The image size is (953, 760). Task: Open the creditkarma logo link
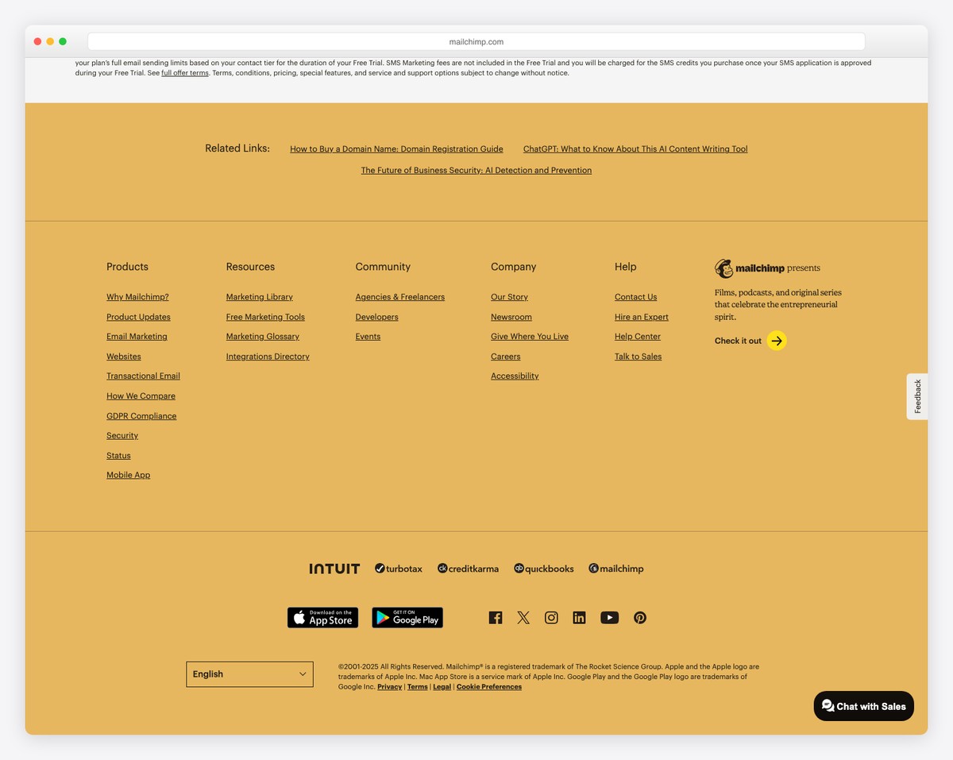[468, 569]
